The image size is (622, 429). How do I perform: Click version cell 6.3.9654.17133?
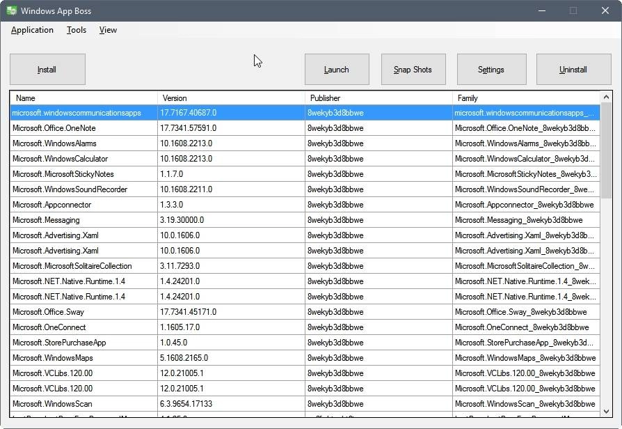click(x=231, y=403)
